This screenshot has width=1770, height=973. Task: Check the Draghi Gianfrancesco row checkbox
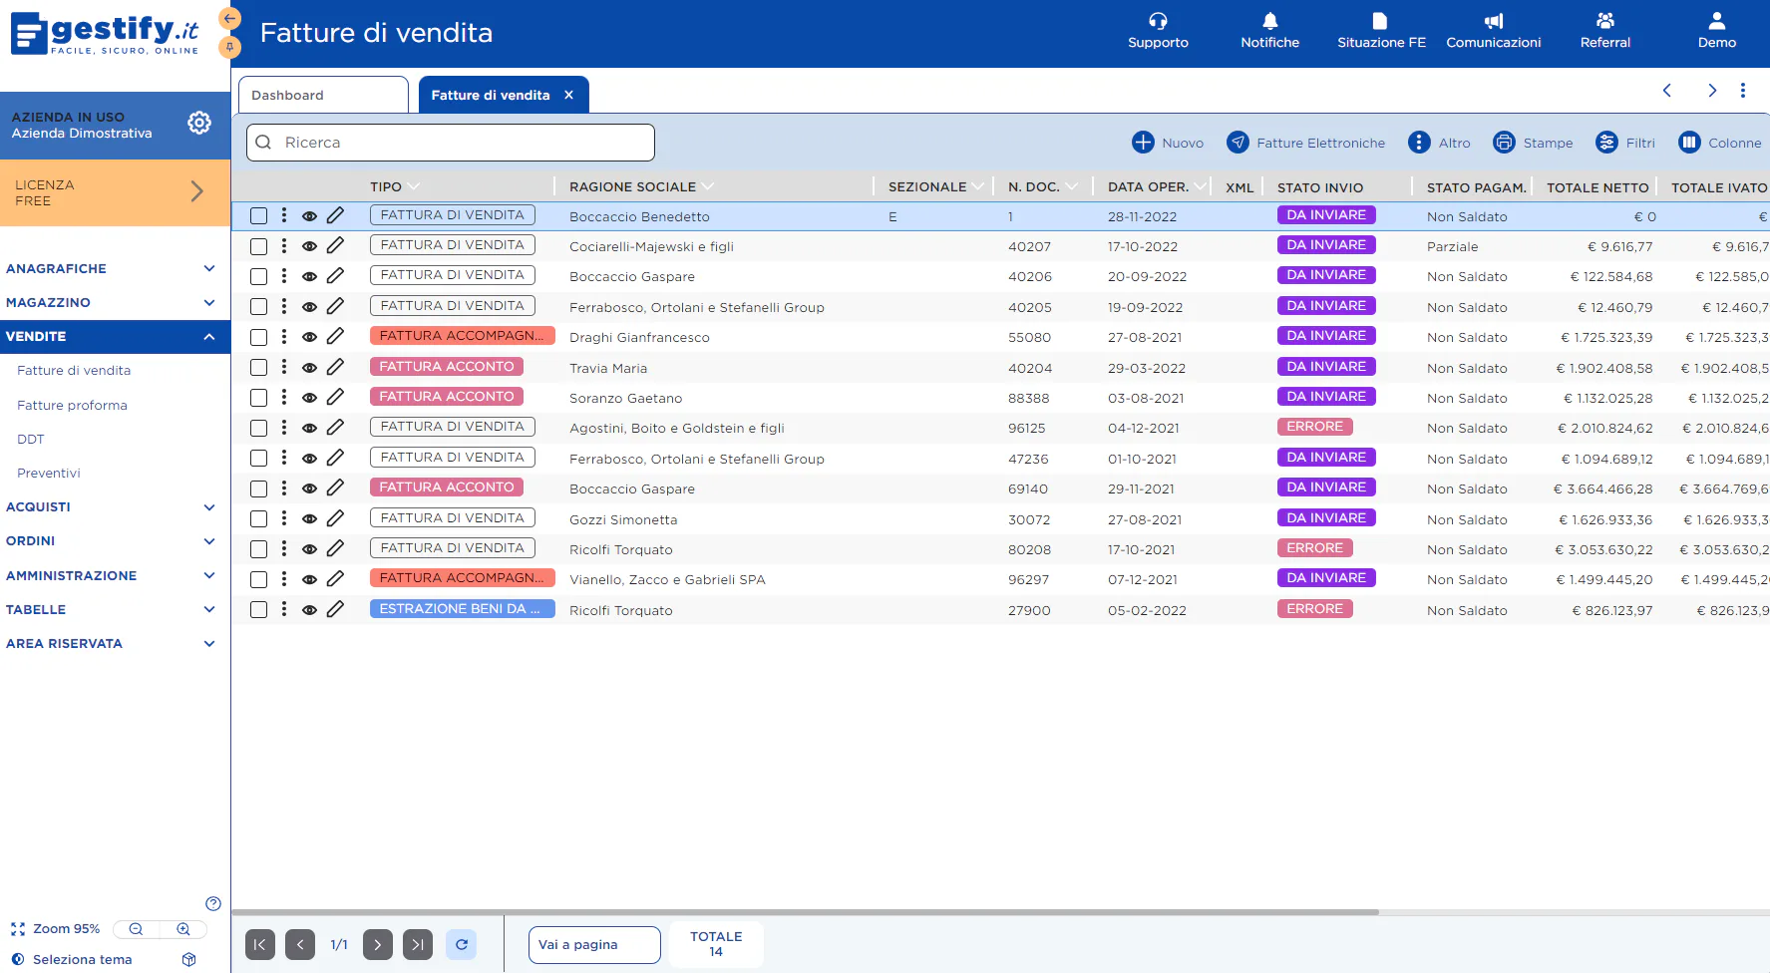259,337
